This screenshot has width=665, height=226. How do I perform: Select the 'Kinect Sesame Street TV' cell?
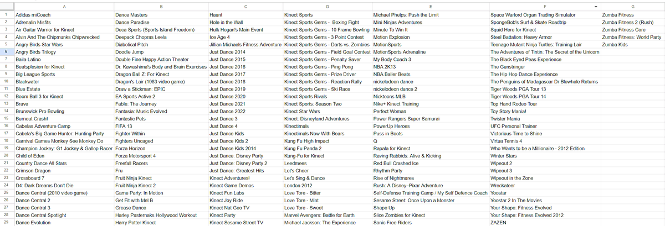point(245,223)
